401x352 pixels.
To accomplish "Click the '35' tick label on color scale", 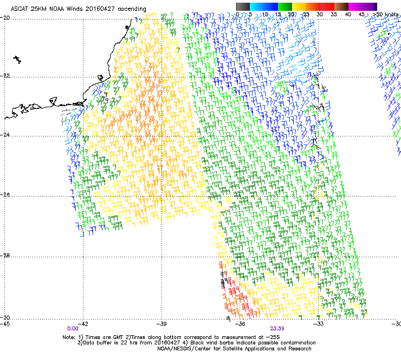I will click(x=334, y=14).
